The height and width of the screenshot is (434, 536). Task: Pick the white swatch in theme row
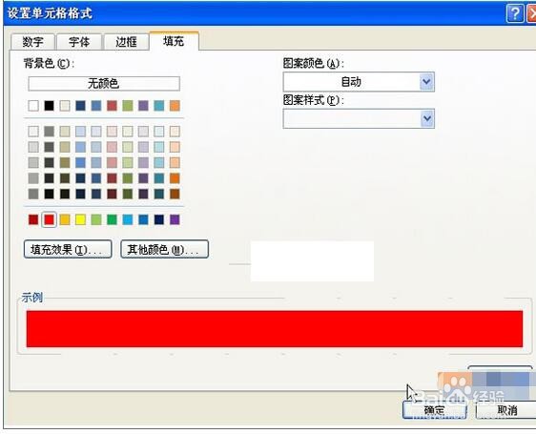(x=33, y=106)
